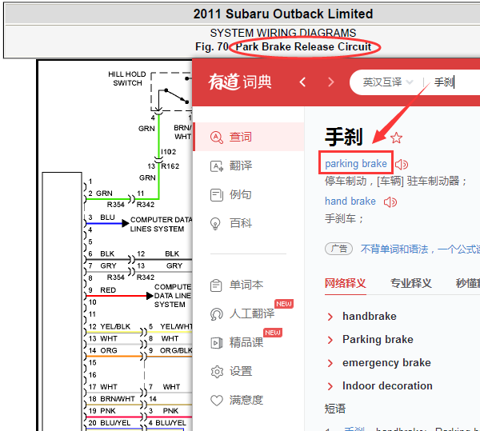
Task: Click the I102 connector label
Action: pyautogui.click(x=169, y=152)
